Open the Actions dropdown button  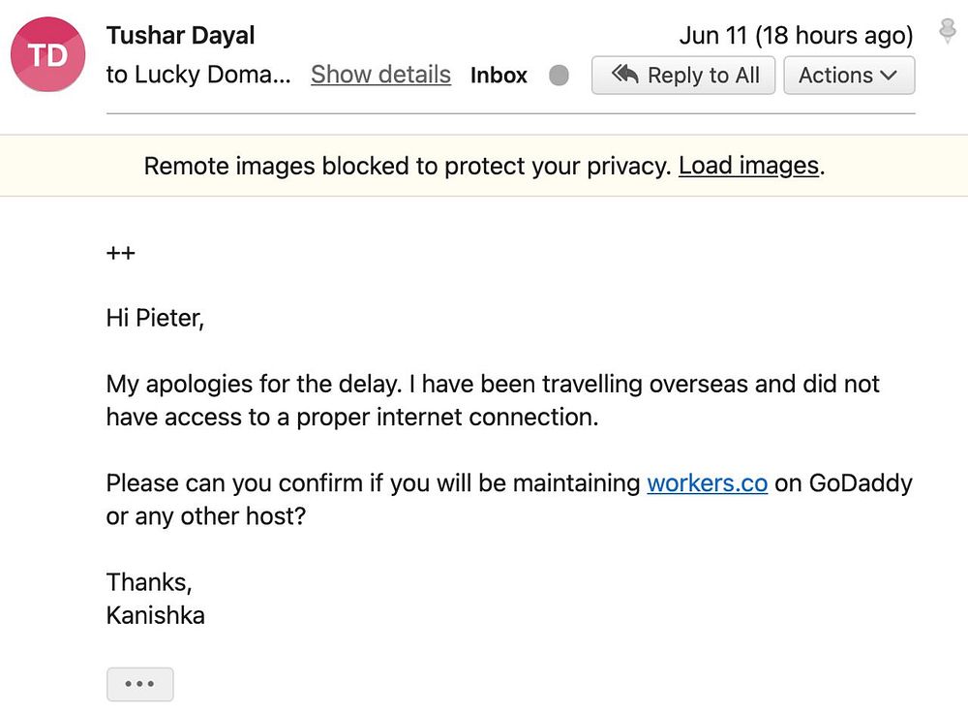pyautogui.click(x=848, y=76)
